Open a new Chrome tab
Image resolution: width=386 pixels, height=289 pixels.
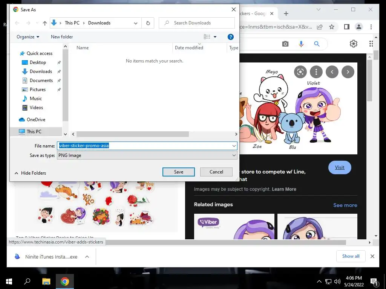click(x=286, y=14)
